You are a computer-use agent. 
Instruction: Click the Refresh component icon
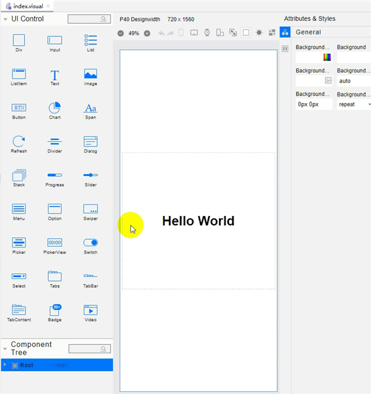(x=19, y=141)
